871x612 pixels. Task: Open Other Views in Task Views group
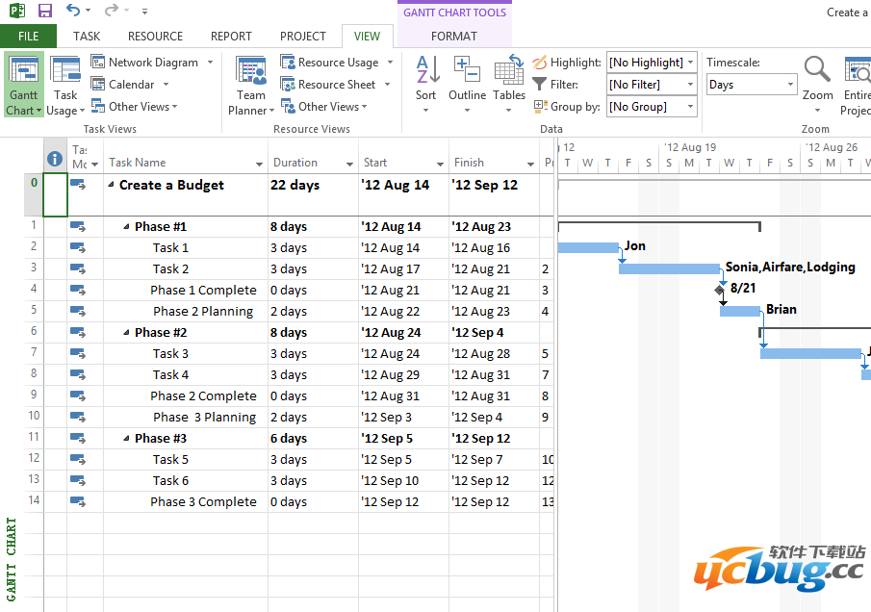point(134,107)
